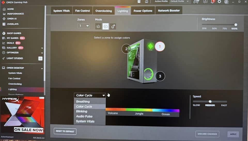
Task: Click the house icon in top bar
Action: [x=146, y=2]
